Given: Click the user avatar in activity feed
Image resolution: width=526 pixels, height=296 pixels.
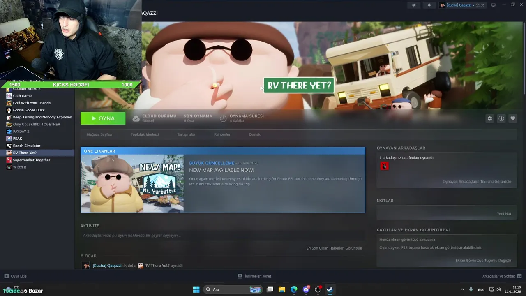Looking at the screenshot, I should pyautogui.click(x=86, y=266).
